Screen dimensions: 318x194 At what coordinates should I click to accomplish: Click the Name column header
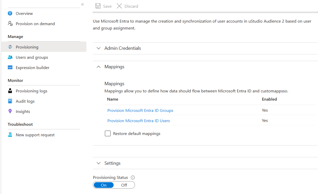click(x=113, y=99)
